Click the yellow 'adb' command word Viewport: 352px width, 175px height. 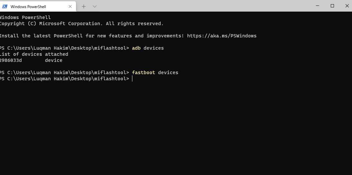136,48
